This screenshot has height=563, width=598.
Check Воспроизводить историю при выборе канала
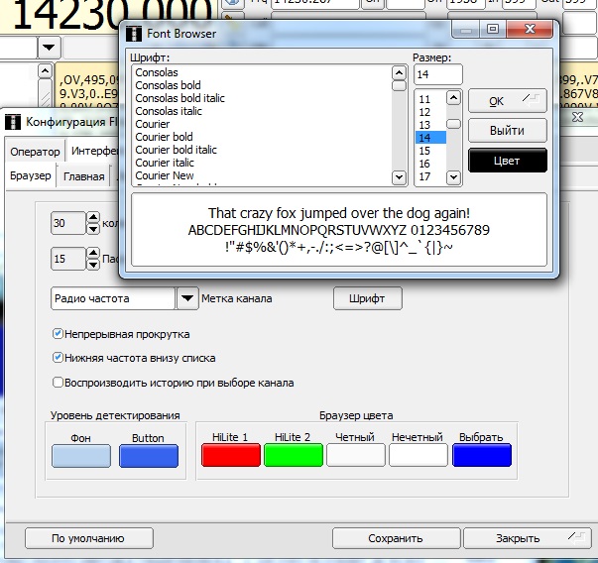coord(58,382)
